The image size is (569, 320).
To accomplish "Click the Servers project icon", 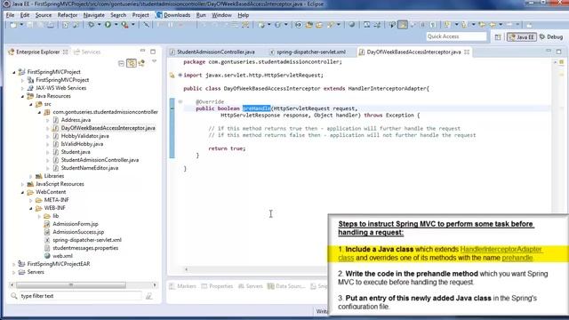I will [21, 272].
